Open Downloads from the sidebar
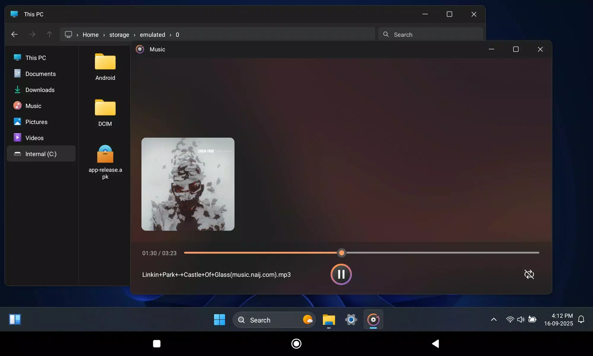The image size is (593, 356). (x=40, y=90)
